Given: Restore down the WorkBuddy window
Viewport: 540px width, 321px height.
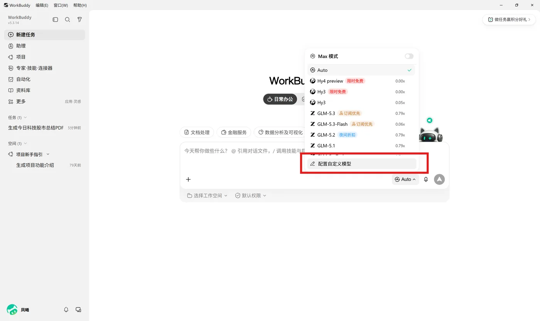Looking at the screenshot, I should pyautogui.click(x=516, y=5).
